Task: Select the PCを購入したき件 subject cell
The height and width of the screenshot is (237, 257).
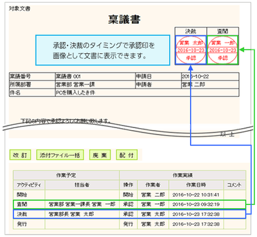Action: pos(147,93)
